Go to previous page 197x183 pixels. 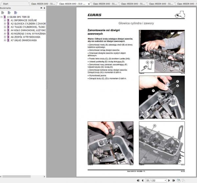(142, 180)
